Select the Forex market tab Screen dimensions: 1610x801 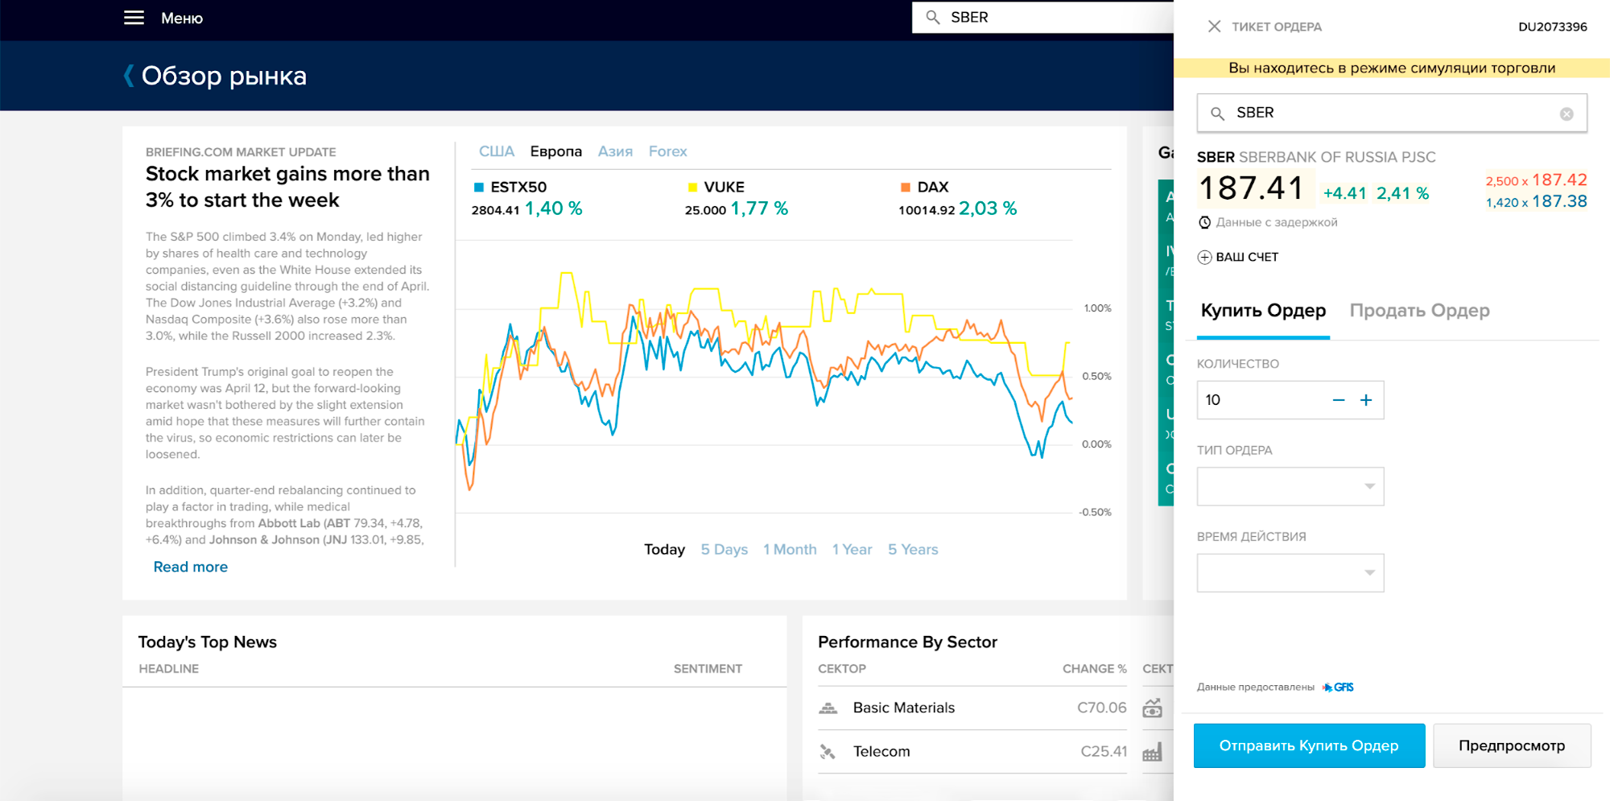(x=667, y=151)
